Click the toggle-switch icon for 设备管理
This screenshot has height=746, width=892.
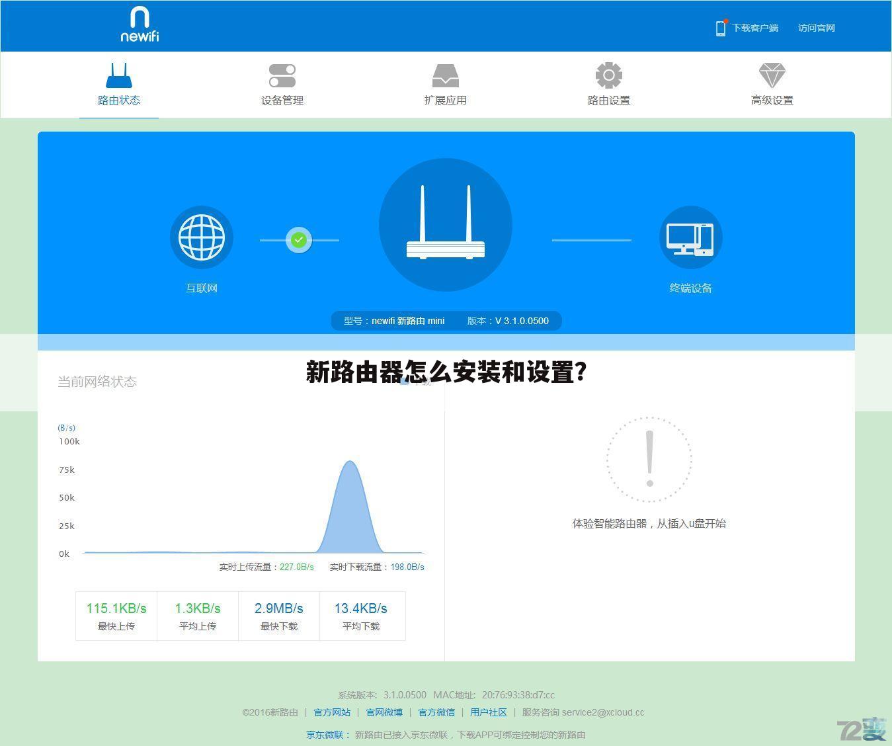tap(282, 75)
